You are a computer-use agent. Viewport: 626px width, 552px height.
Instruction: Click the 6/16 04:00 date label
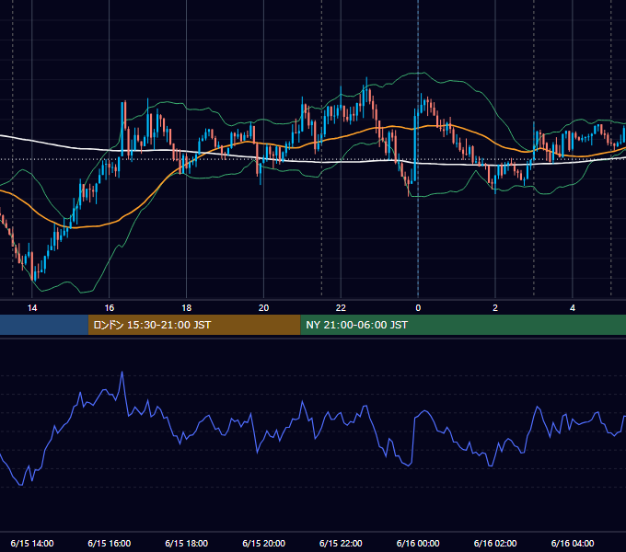pyautogui.click(x=573, y=543)
